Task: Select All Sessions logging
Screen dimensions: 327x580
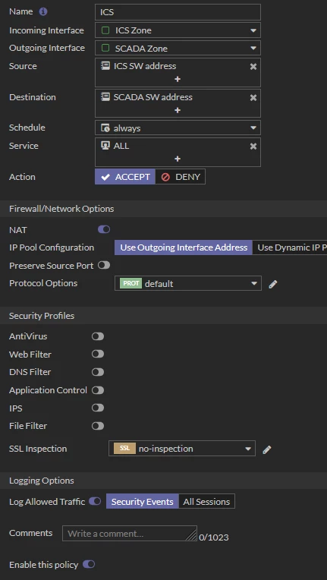Action: click(206, 502)
